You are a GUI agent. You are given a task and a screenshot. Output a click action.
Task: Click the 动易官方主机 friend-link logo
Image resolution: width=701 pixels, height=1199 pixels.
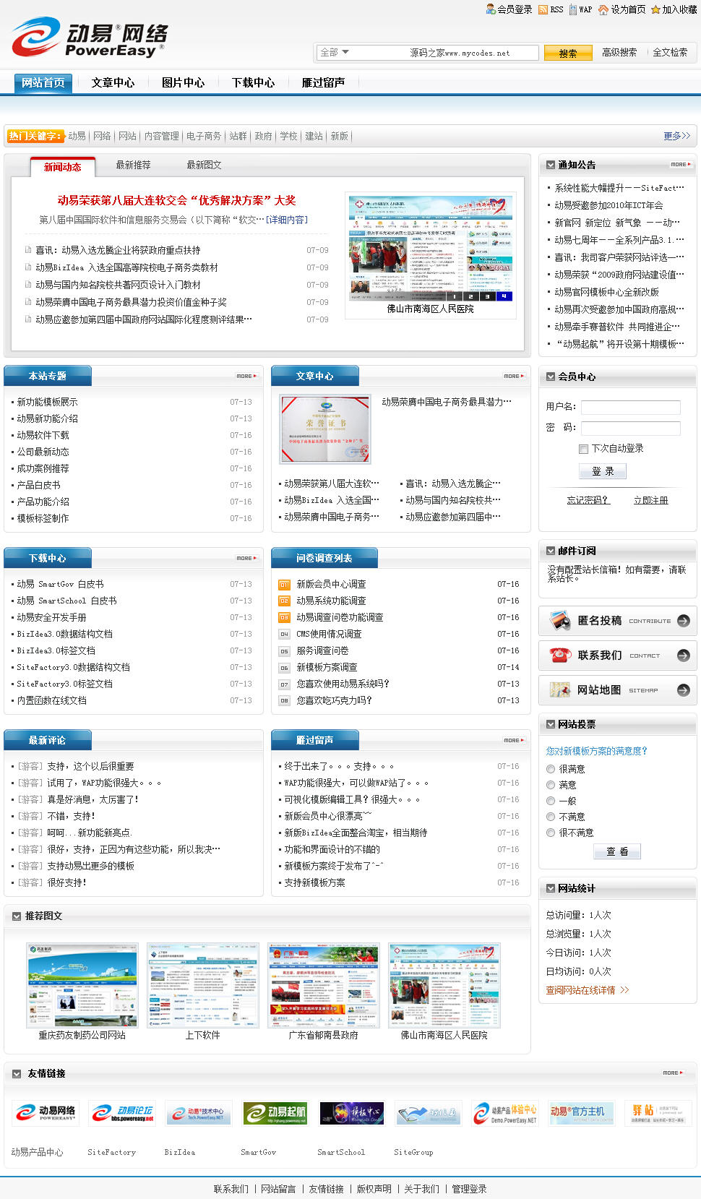tap(582, 1113)
